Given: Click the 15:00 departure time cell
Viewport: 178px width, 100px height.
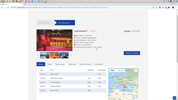Looking at the screenshot, I should pyautogui.click(x=99, y=74).
